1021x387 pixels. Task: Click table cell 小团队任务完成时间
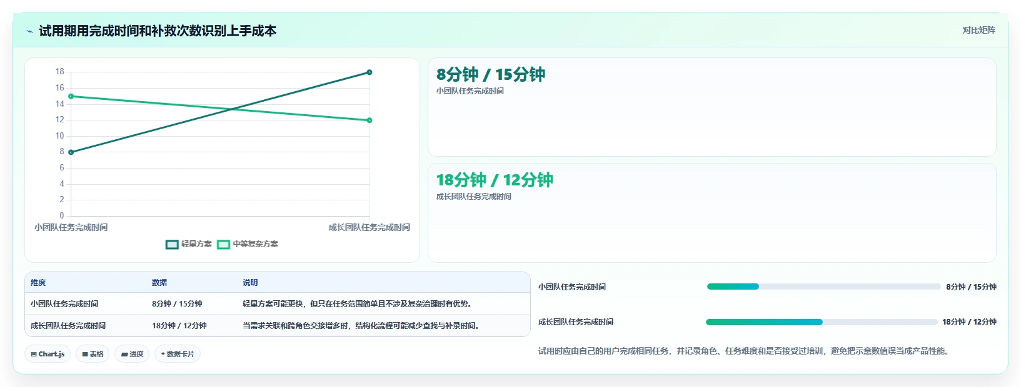click(x=64, y=304)
